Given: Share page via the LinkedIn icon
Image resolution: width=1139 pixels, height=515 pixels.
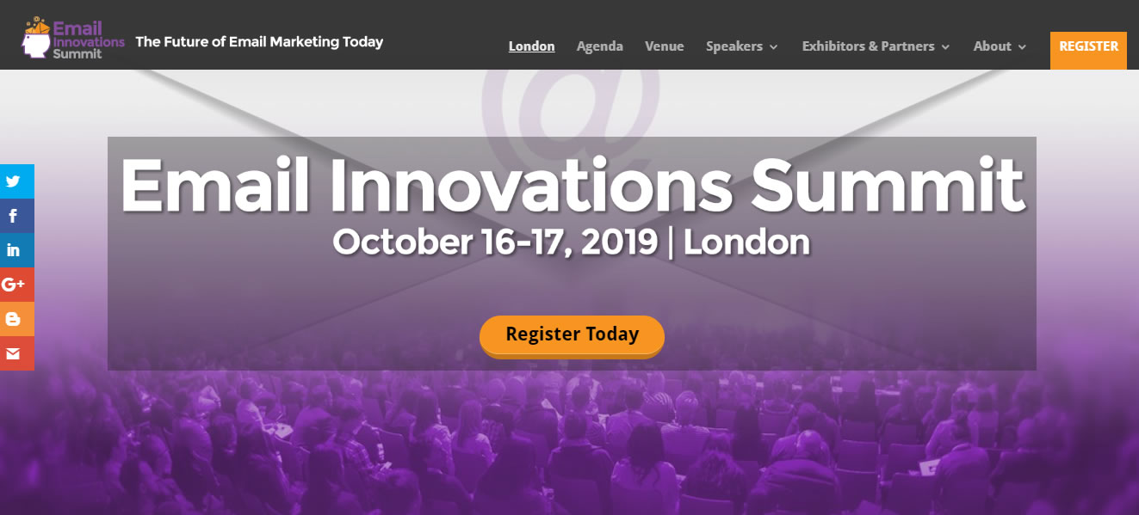Looking at the screenshot, I should pos(16,250).
